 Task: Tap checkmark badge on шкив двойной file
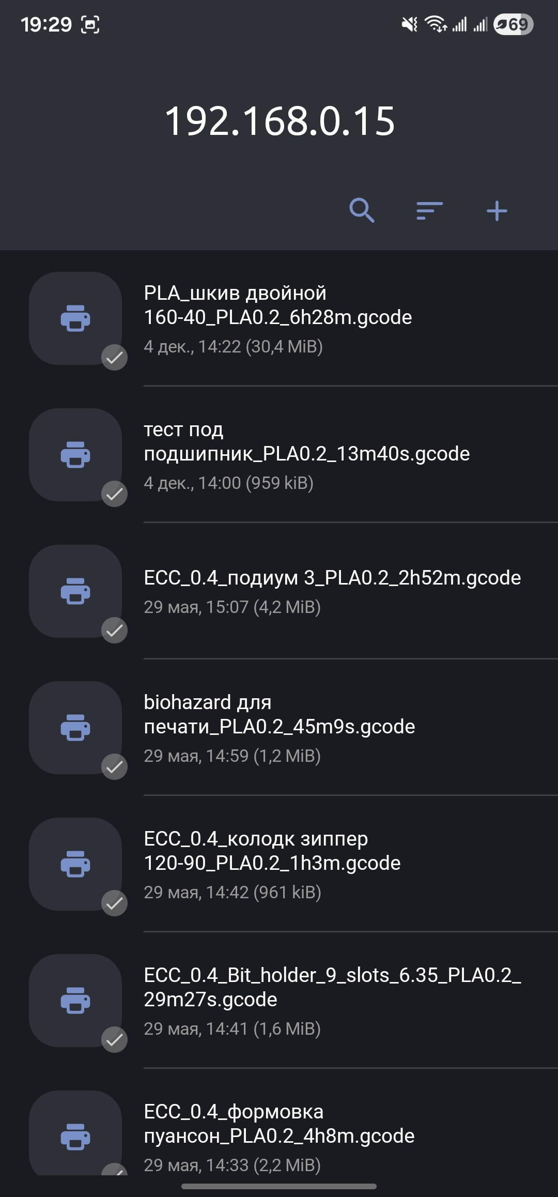[x=114, y=357]
